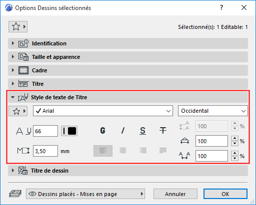Select centered text alignment
This screenshot has height=205, width=256.
pos(123,151)
